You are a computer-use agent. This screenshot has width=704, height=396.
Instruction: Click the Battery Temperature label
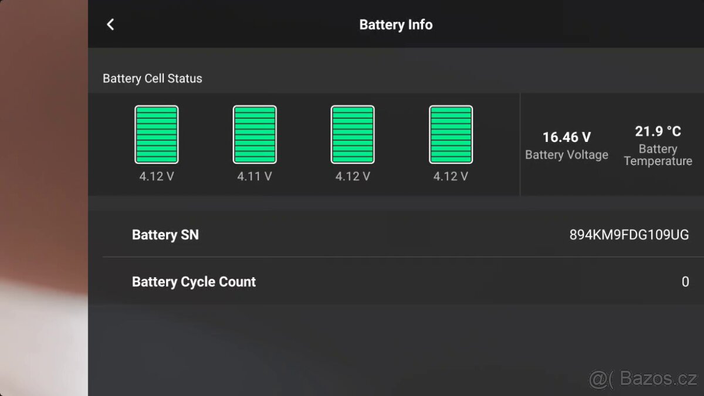pyautogui.click(x=658, y=155)
